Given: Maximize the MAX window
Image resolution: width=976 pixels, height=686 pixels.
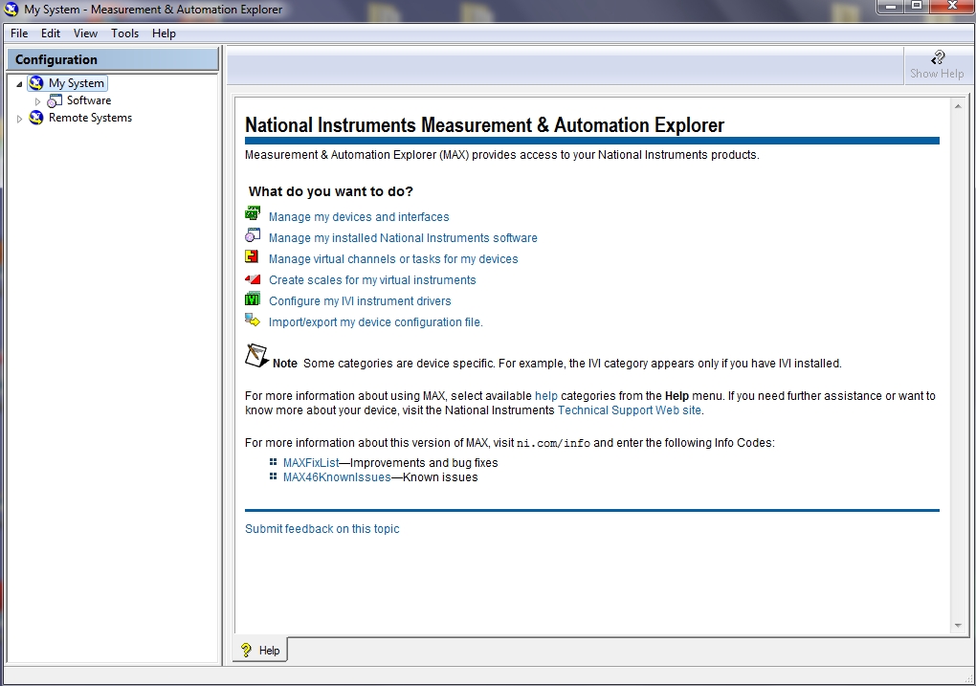Looking at the screenshot, I should click(x=917, y=7).
